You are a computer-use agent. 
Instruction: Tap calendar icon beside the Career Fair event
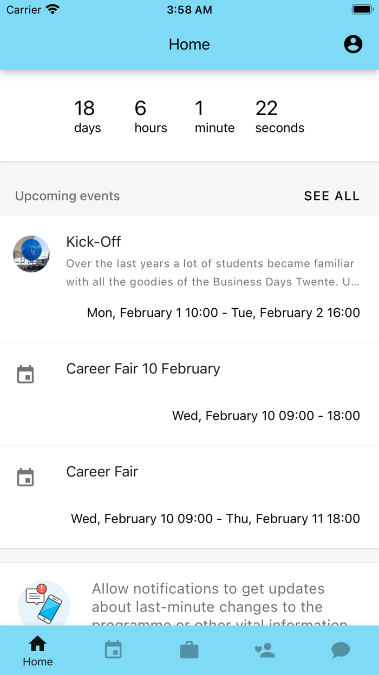(25, 477)
